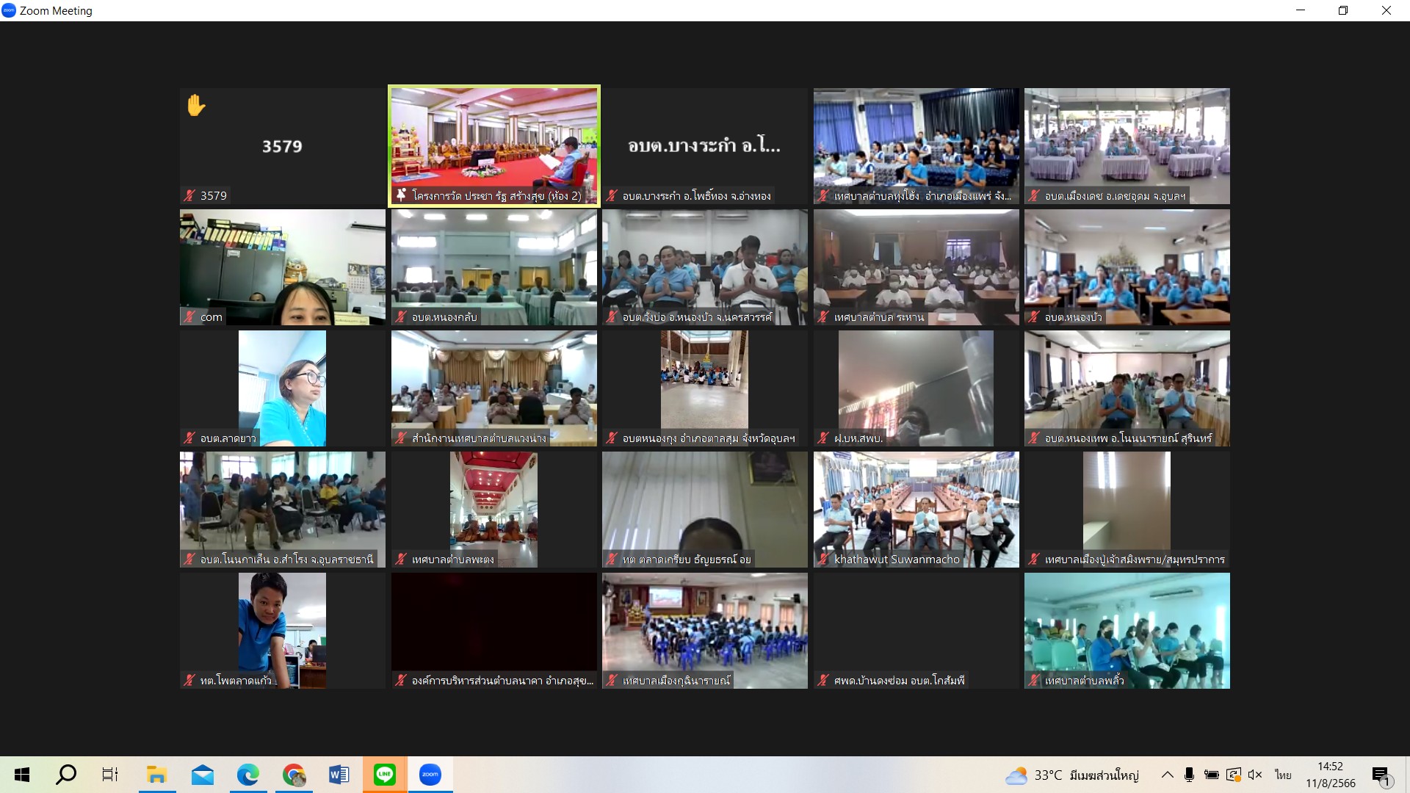This screenshot has width=1410, height=793.
Task: Open Task View from taskbar
Action: (x=110, y=775)
